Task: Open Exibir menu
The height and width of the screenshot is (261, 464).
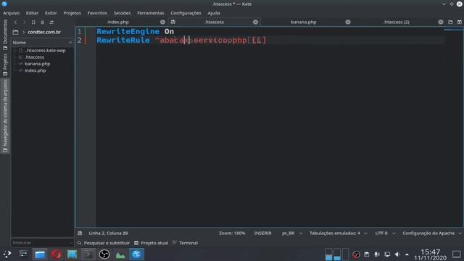Action: 51,13
